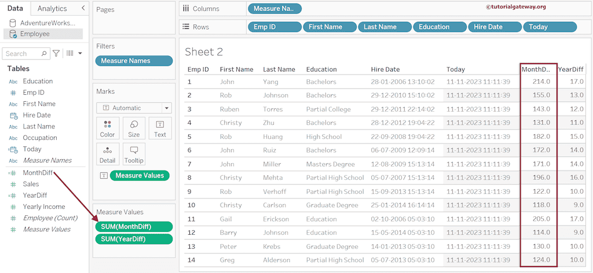Click hire date 29-12-2011 22:14:02
Screen dimensions: 593x273
click(x=403, y=109)
